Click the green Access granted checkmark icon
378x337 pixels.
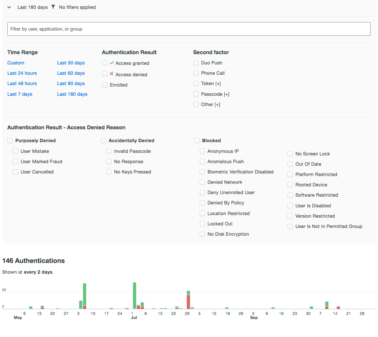pyautogui.click(x=111, y=63)
